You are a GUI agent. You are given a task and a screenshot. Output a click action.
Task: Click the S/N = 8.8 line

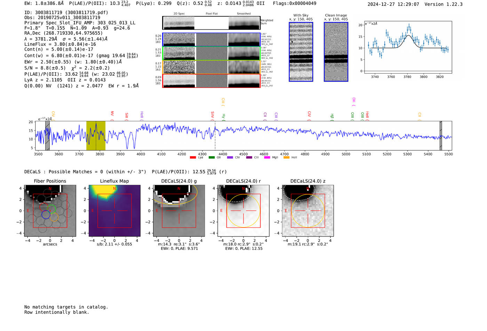(x=67, y=68)
